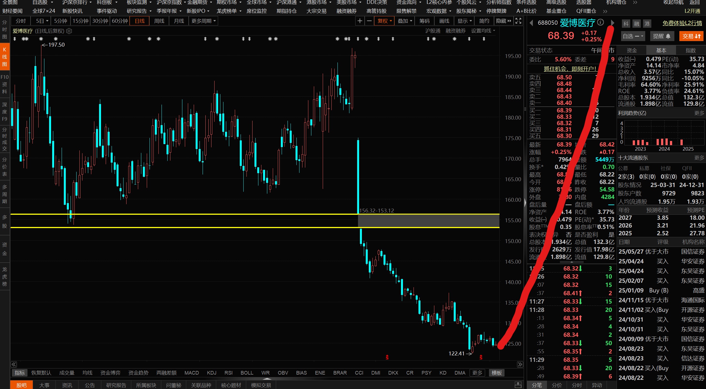Screen dimensions: 706x389
Task: Open the 叠加 dropdown
Action: pos(405,21)
